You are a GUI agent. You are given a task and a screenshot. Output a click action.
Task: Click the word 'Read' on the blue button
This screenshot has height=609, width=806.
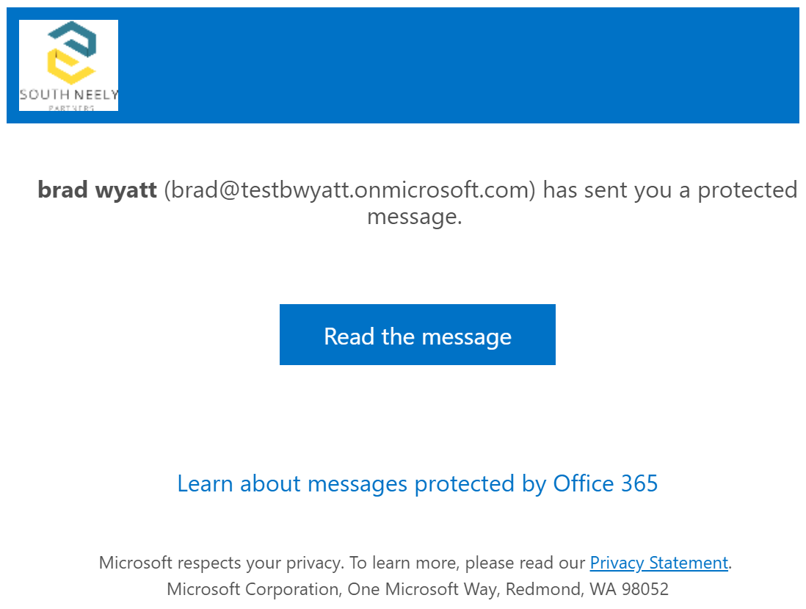[349, 336]
